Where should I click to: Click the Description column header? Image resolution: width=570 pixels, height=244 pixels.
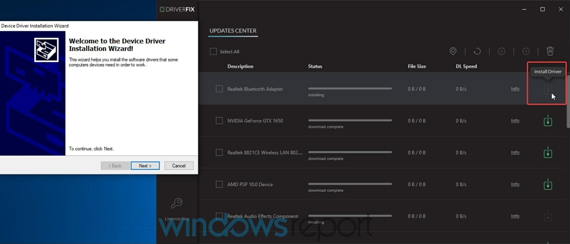(x=240, y=66)
